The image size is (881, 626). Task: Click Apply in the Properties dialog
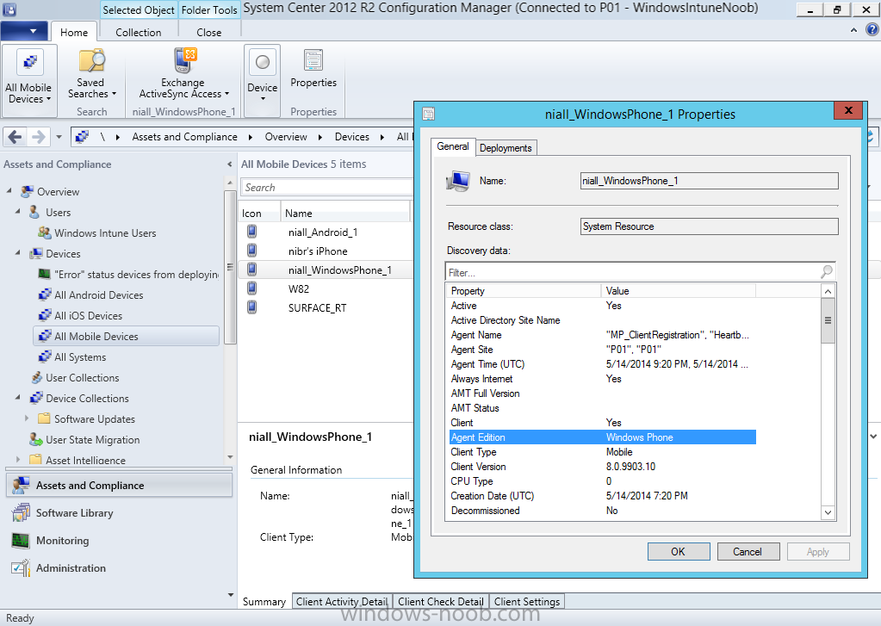817,552
